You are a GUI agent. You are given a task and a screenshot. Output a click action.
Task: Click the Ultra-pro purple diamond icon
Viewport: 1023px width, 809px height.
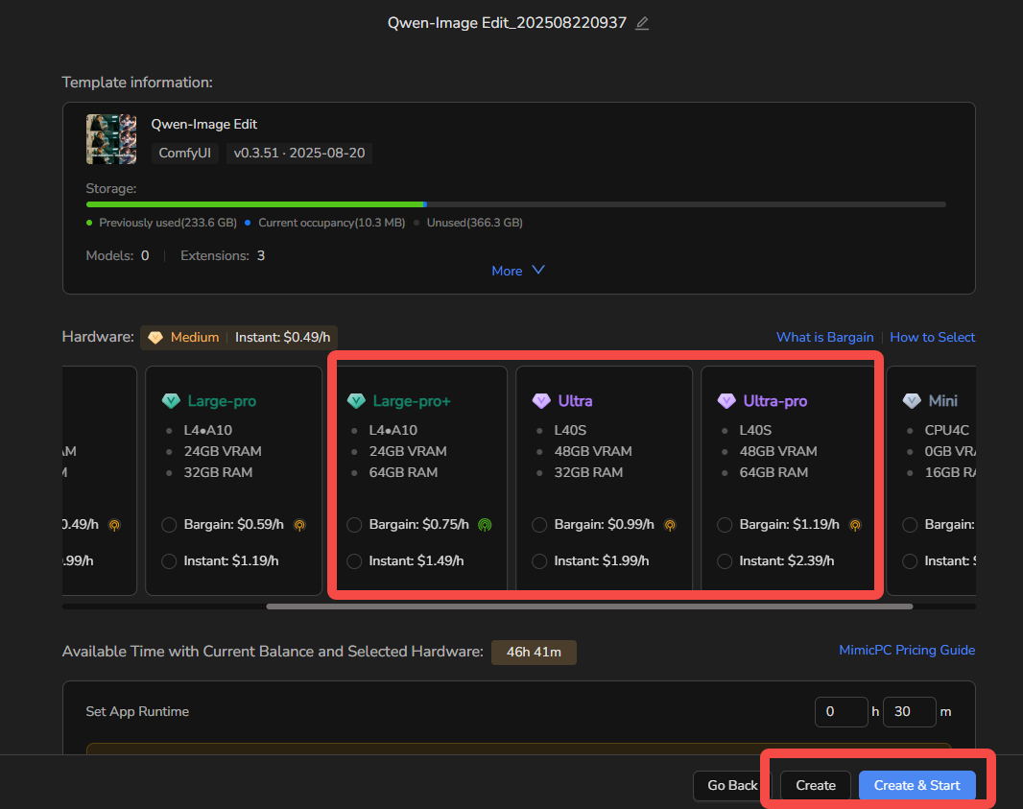pos(726,401)
